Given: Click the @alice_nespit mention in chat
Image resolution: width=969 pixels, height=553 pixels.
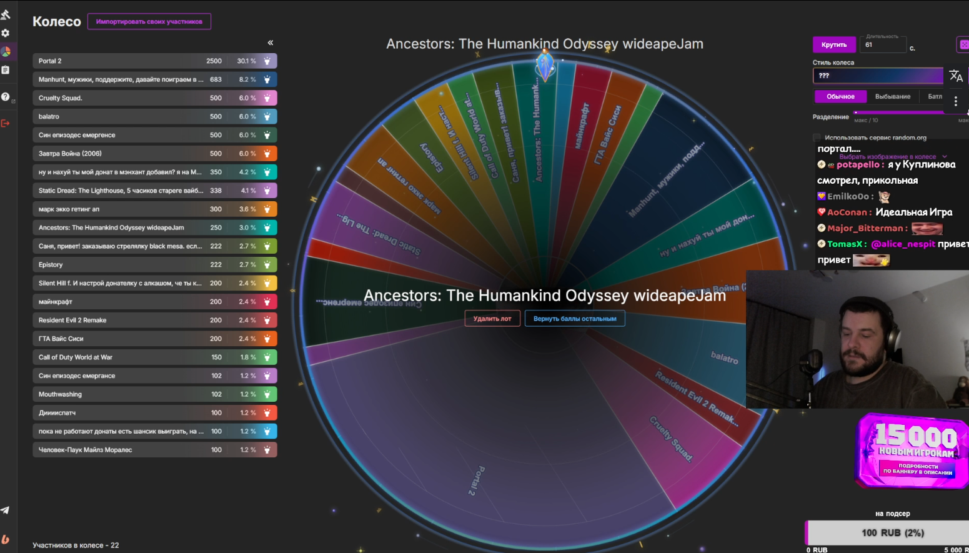Looking at the screenshot, I should tap(903, 244).
